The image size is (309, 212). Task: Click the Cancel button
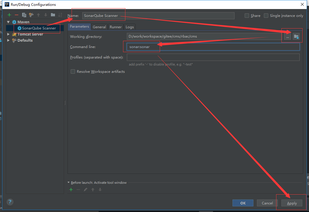[267, 203]
